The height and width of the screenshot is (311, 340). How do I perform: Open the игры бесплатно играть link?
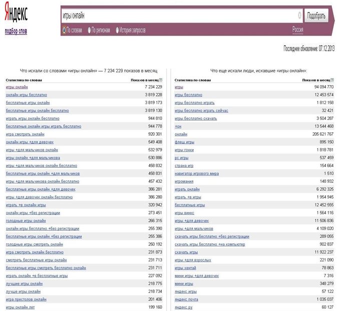194,103
